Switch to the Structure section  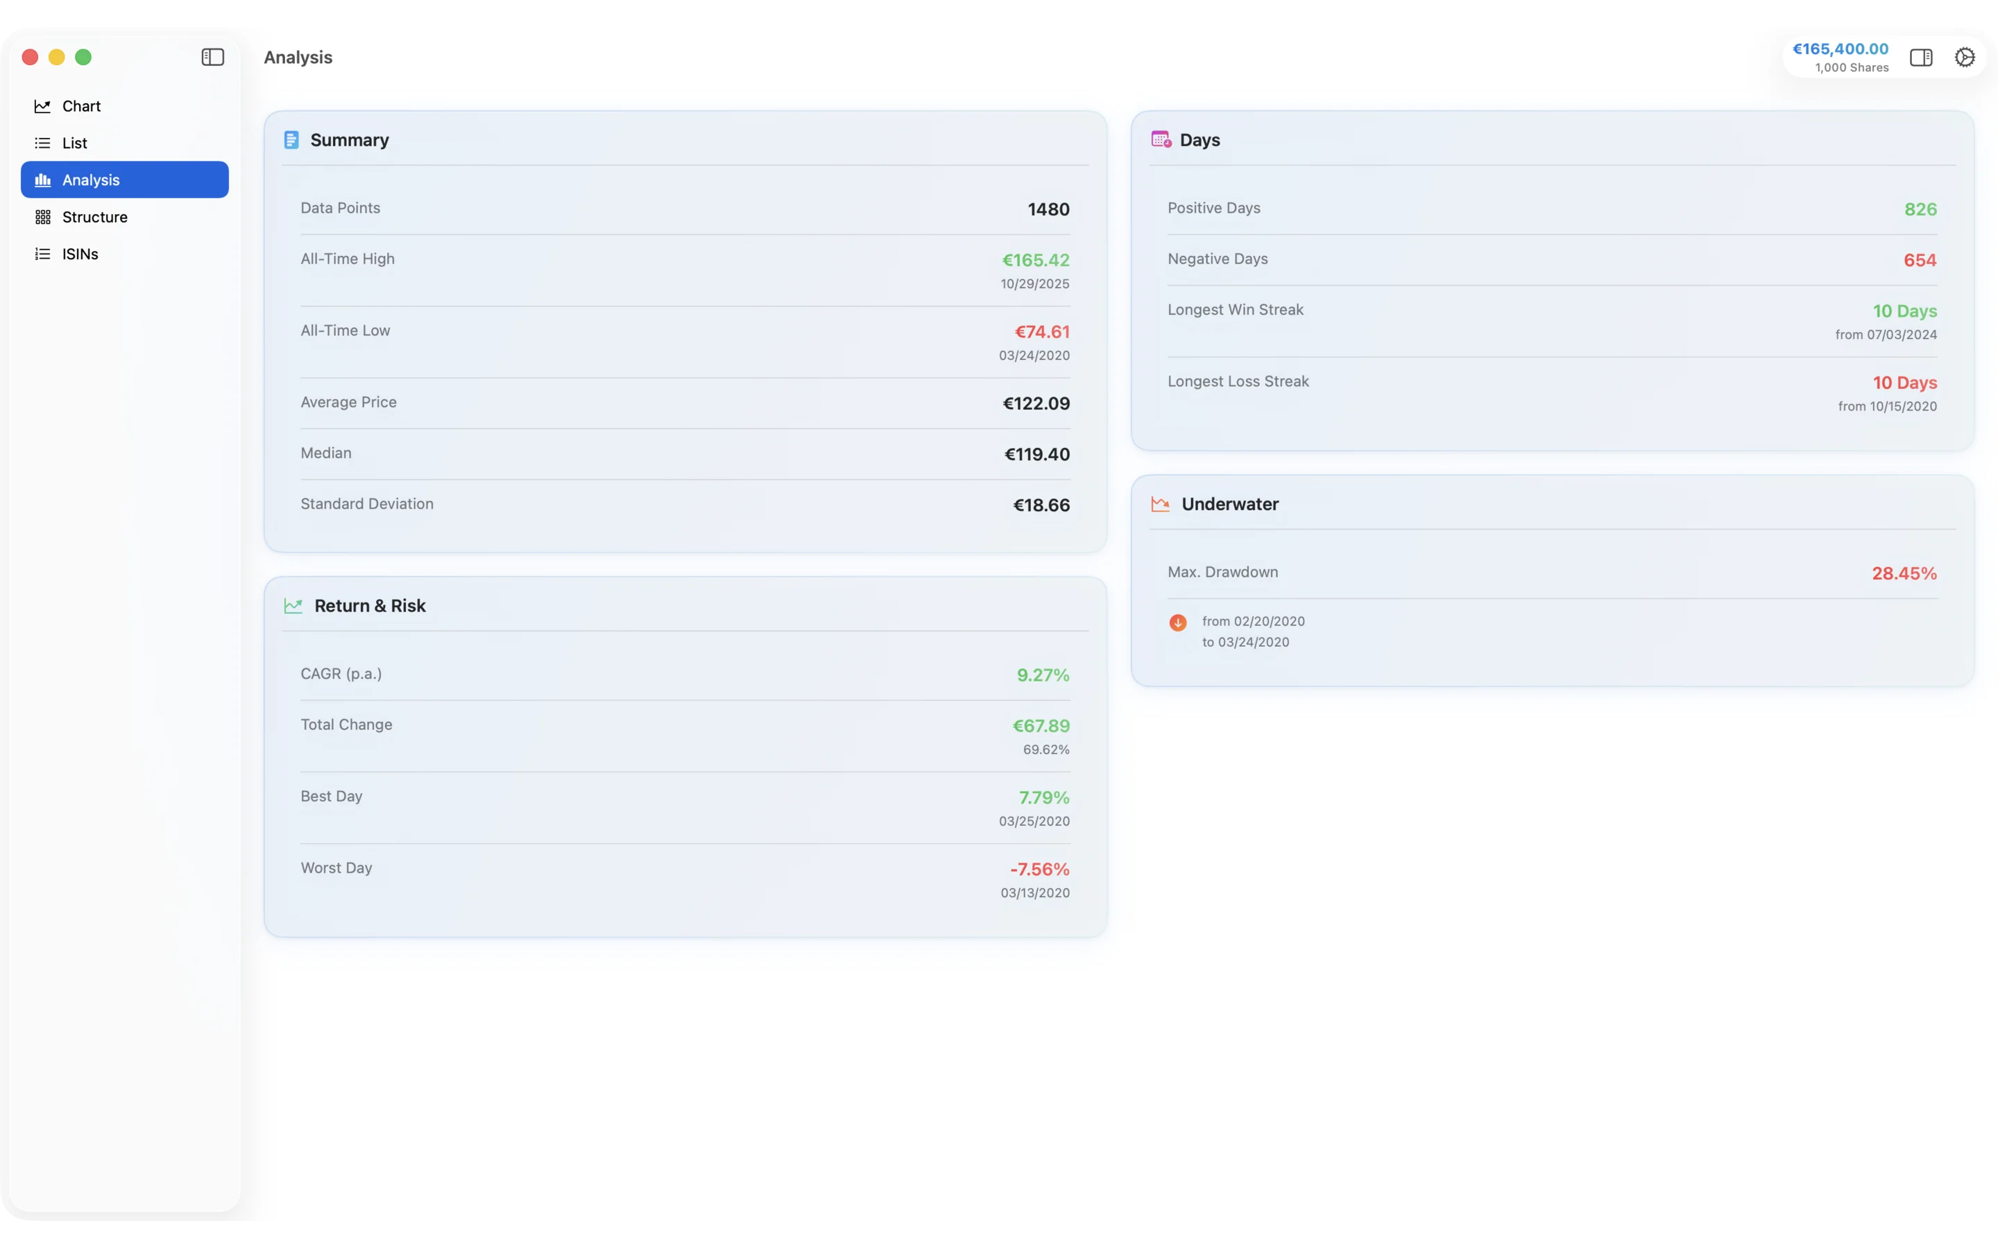click(96, 216)
